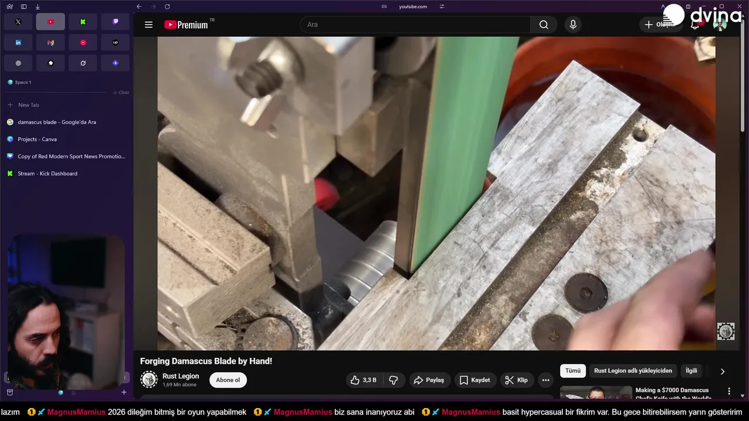The image size is (749, 421).
Task: Switch to Copy of Red Modern Sport tab
Action: [x=67, y=156]
